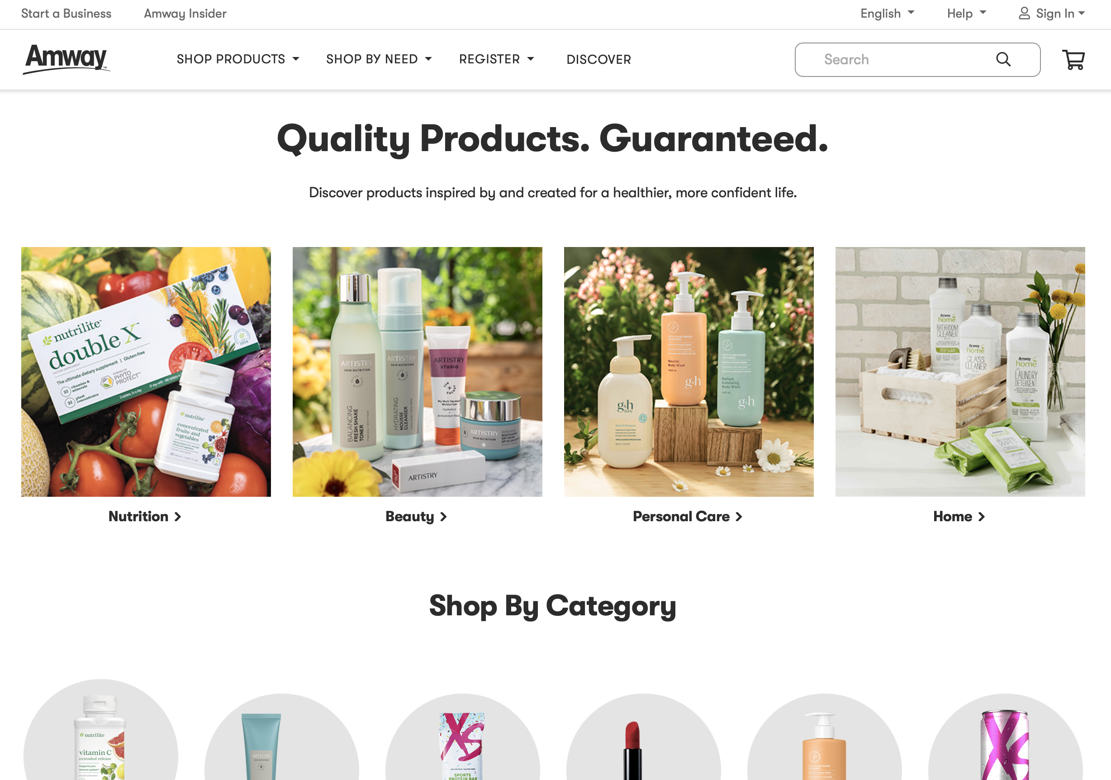1111x780 pixels.
Task: Click the Amway logo
Action: click(66, 59)
